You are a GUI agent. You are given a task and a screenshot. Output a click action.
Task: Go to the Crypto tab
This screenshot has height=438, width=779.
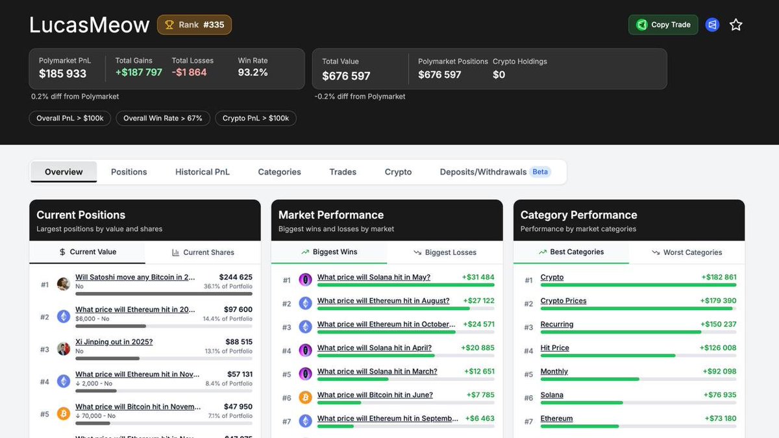click(398, 172)
